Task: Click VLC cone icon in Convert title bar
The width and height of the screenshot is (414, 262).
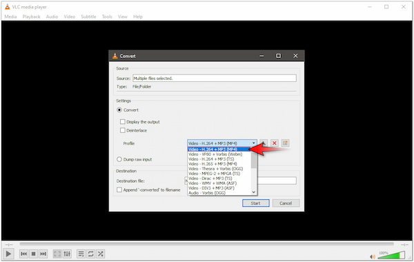Action: tap(115, 56)
